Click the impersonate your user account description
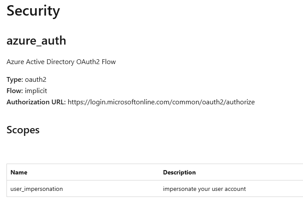 [204, 189]
